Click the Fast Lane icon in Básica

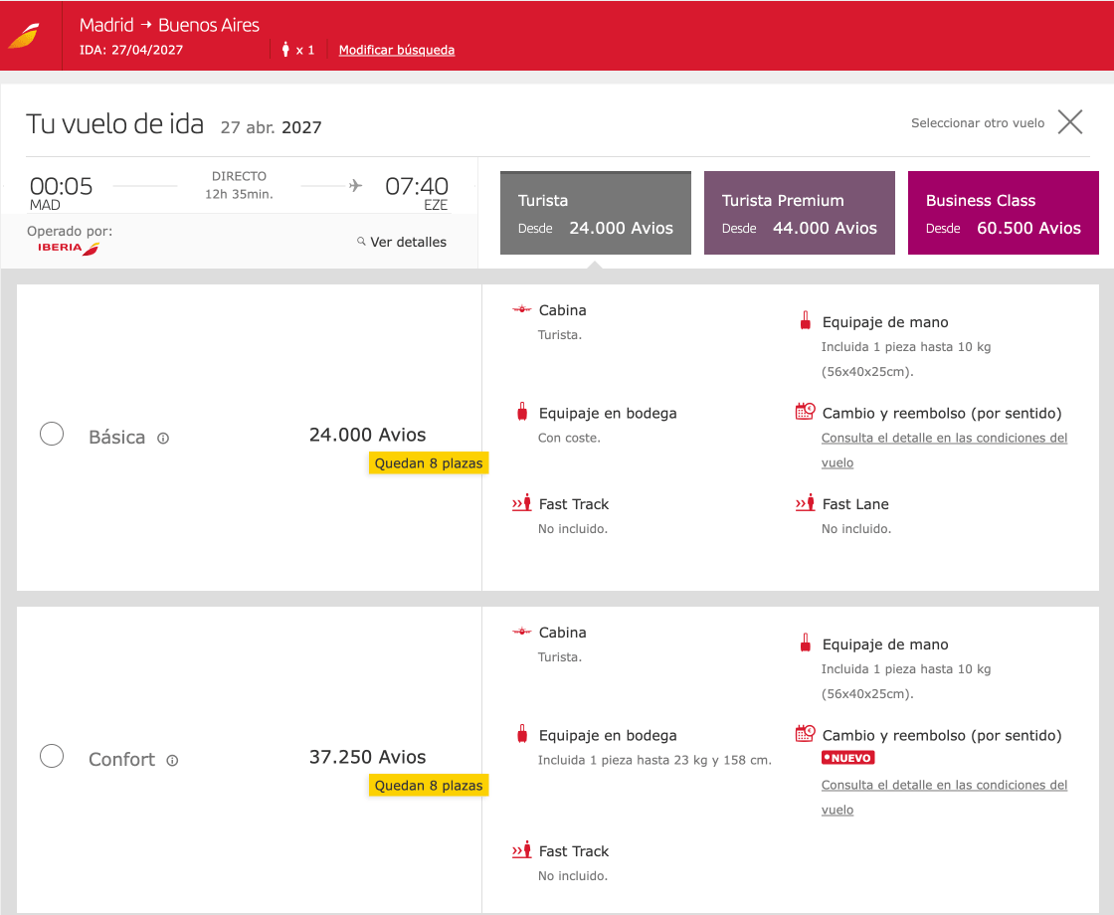point(805,503)
